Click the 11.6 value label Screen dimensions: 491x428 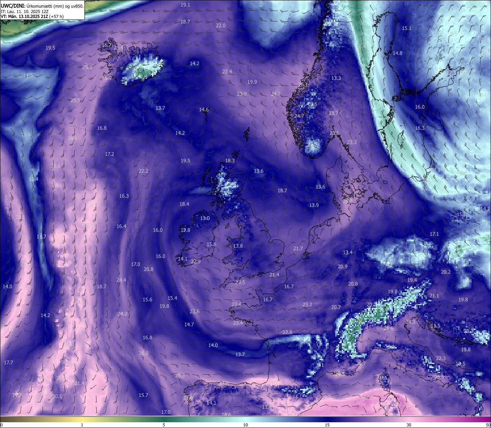point(26,134)
